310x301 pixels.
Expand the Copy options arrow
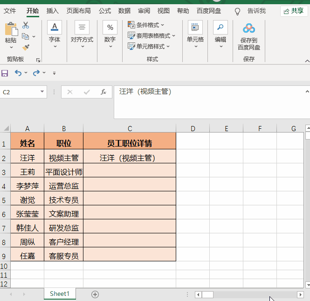pos(34,36)
